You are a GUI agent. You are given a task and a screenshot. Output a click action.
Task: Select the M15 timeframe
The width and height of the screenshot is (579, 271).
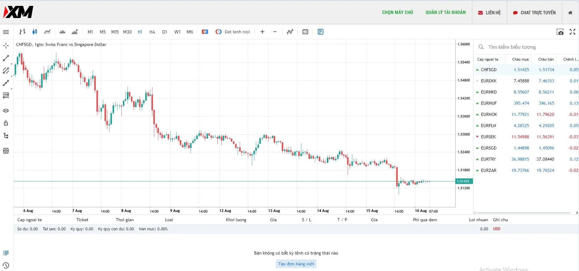115,32
